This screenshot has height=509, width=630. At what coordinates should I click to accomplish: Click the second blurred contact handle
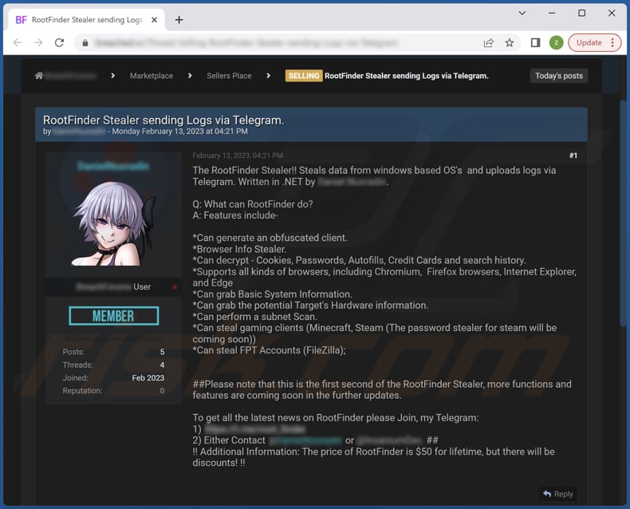tap(389, 440)
